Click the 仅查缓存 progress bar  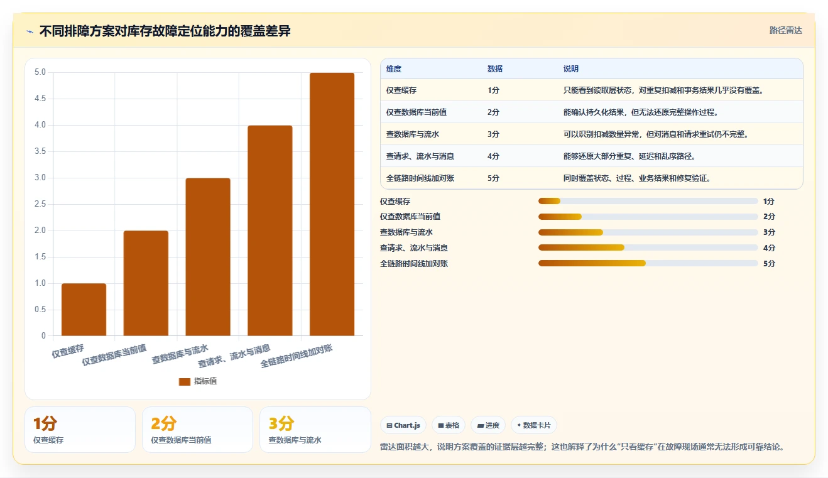(648, 201)
